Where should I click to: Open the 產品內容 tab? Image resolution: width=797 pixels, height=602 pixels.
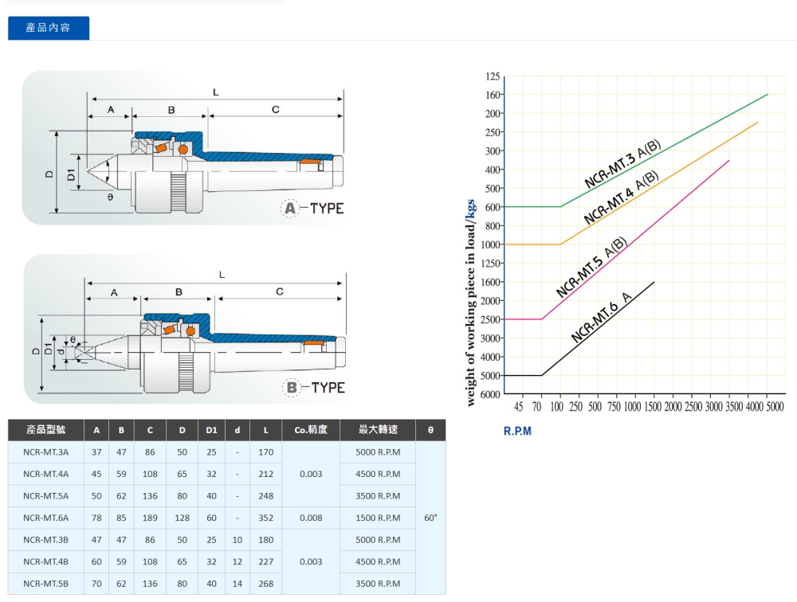49,28
